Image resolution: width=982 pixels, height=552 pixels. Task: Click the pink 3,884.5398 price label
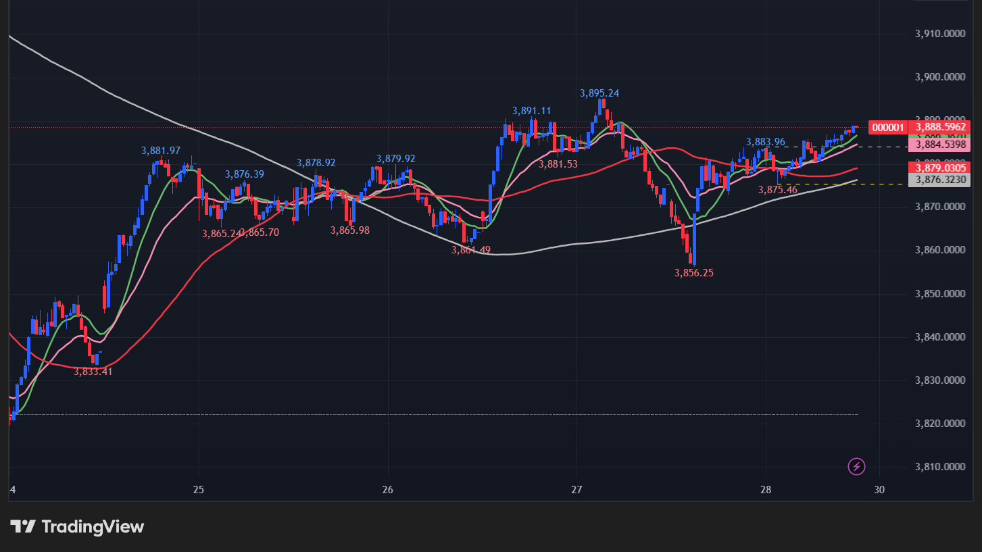tap(941, 145)
